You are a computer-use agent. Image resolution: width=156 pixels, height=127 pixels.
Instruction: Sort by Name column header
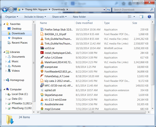pyautogui.click(x=43, y=23)
